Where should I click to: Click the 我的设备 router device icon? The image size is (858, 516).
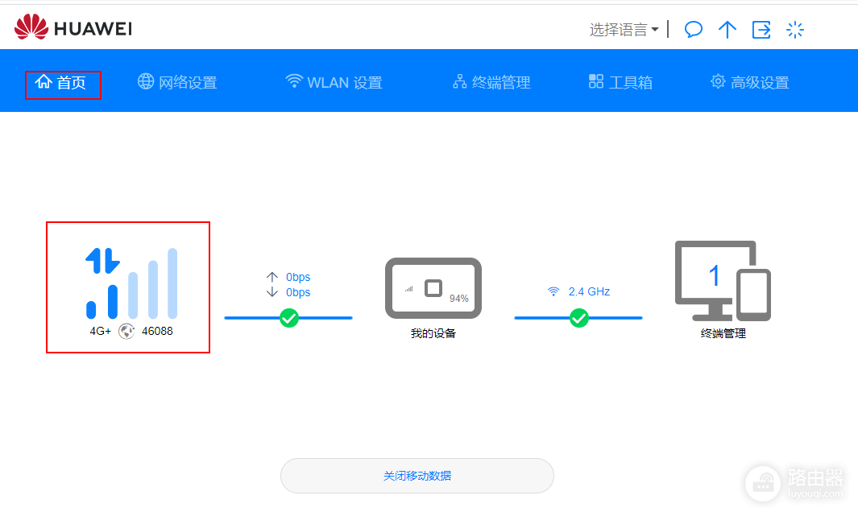(433, 288)
